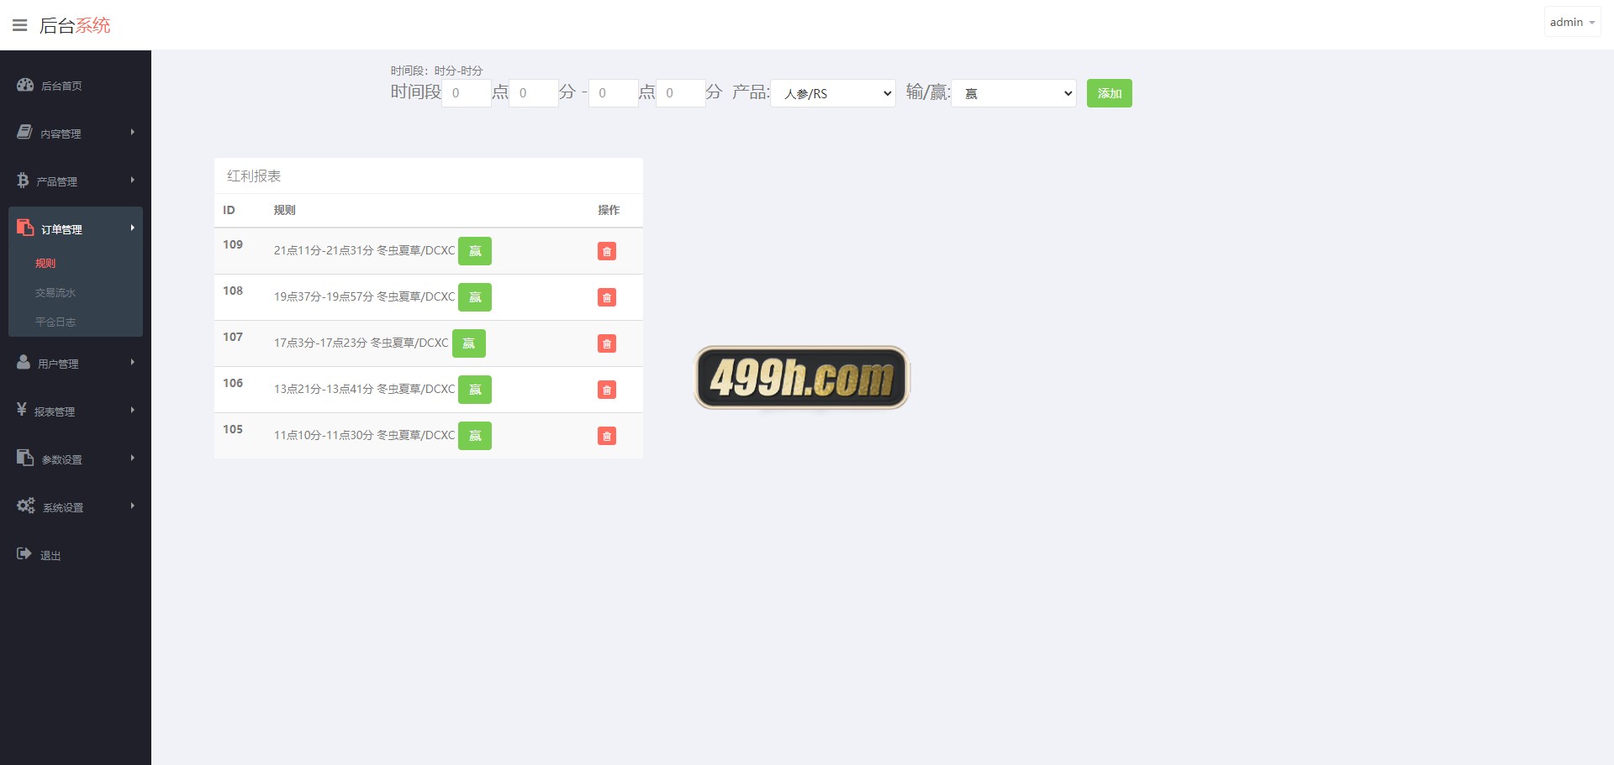Image resolution: width=1614 pixels, height=765 pixels.
Task: Expand the 内容管理 menu arrow
Action: (132, 133)
